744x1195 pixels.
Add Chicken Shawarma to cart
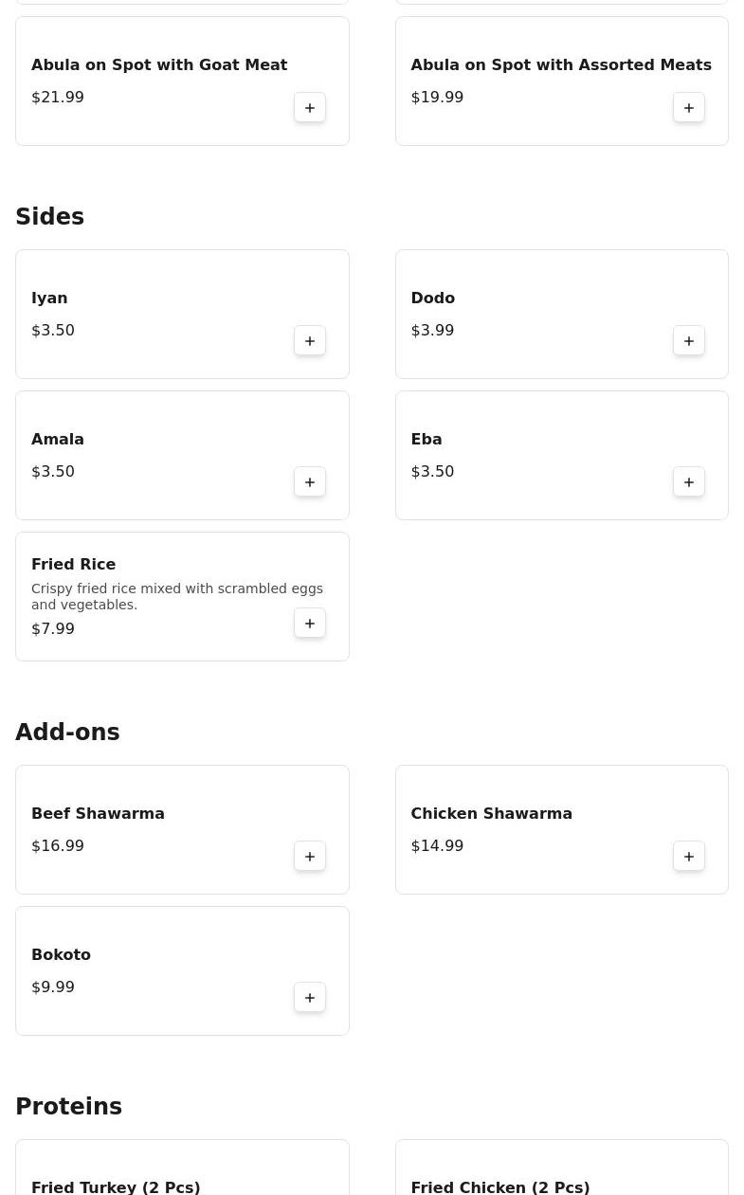tap(689, 857)
